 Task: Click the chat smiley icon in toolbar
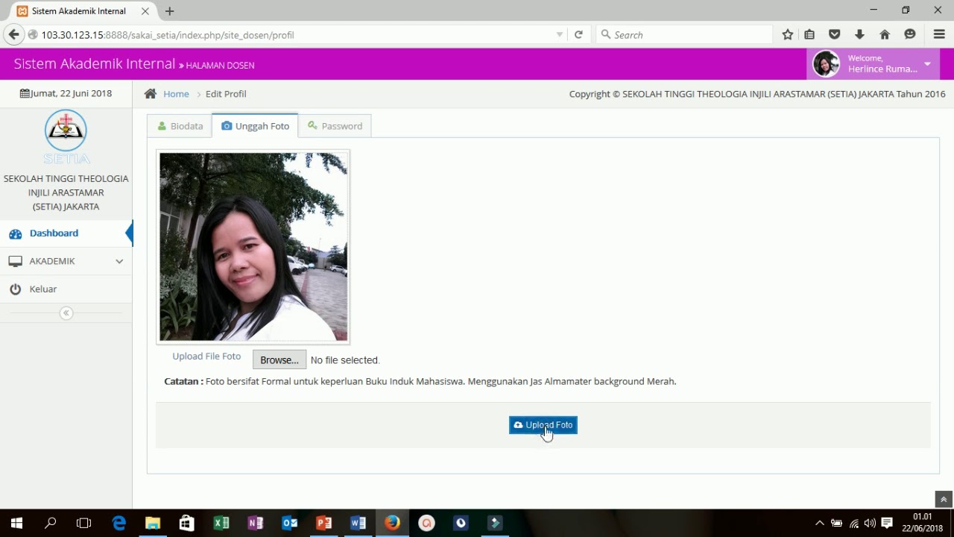click(910, 34)
